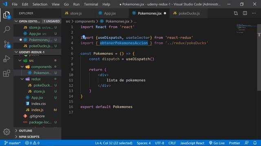Open the feedback icon in status bar

point(246,143)
